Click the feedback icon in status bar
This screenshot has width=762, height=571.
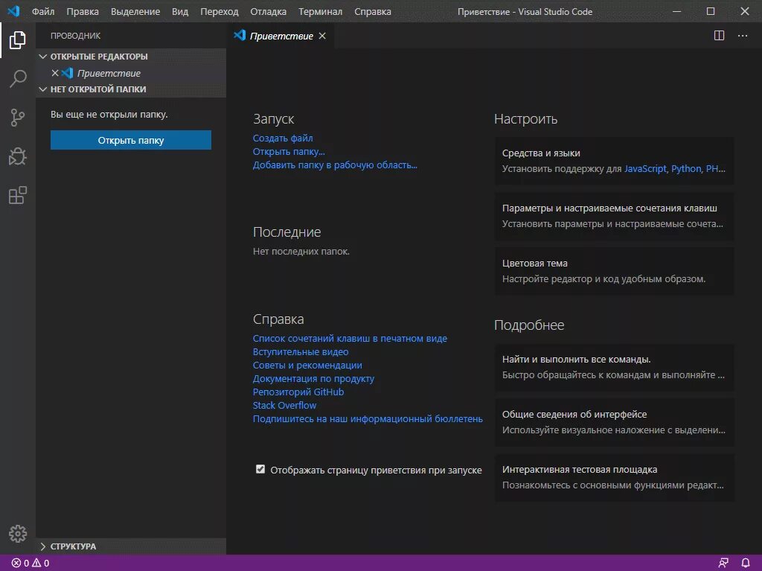(723, 564)
